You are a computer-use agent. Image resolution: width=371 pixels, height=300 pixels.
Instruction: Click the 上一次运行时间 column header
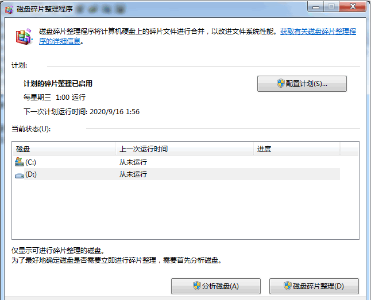coord(184,149)
